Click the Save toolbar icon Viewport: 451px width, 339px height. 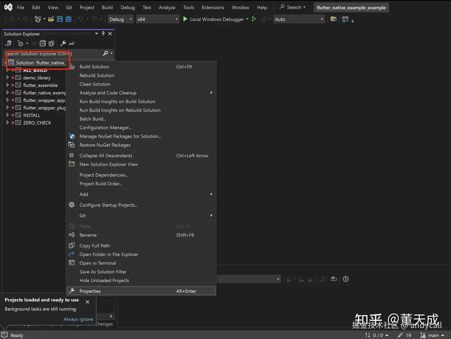point(60,19)
